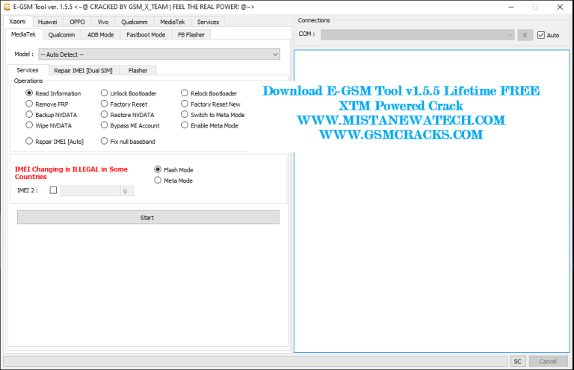The height and width of the screenshot is (370, 574).
Task: Open the Qualcomm sub-tab under Xiaomi
Action: [61, 34]
